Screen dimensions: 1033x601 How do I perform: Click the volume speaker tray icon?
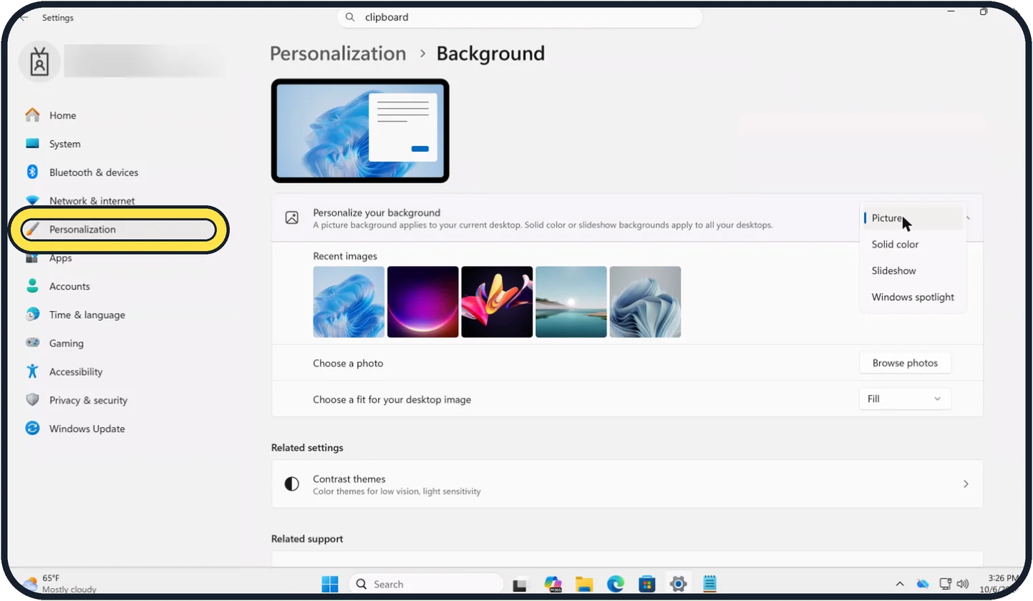(963, 584)
